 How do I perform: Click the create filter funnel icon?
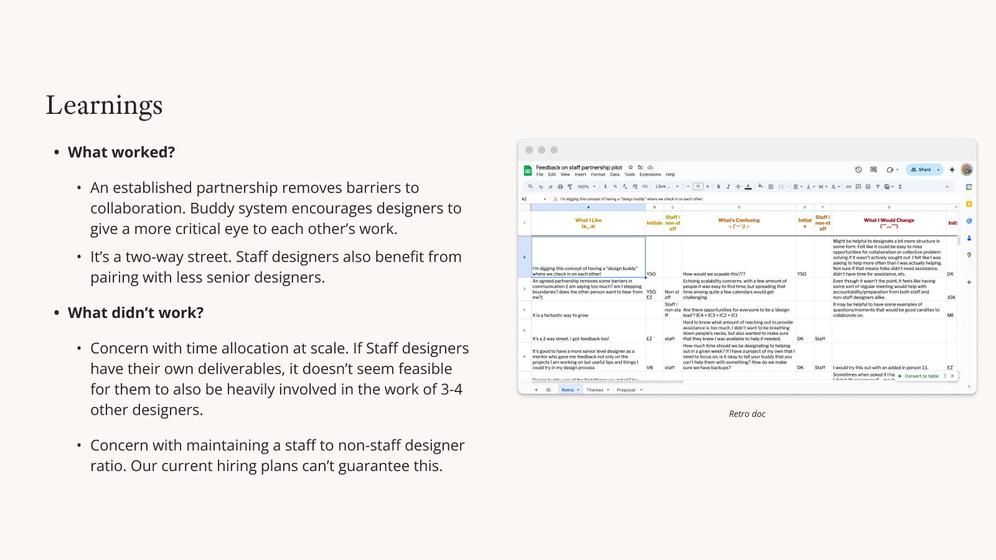click(878, 187)
